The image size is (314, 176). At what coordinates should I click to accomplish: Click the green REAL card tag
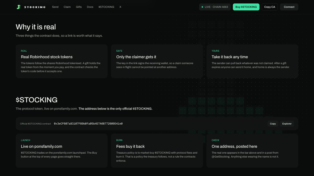[x=24, y=51]
